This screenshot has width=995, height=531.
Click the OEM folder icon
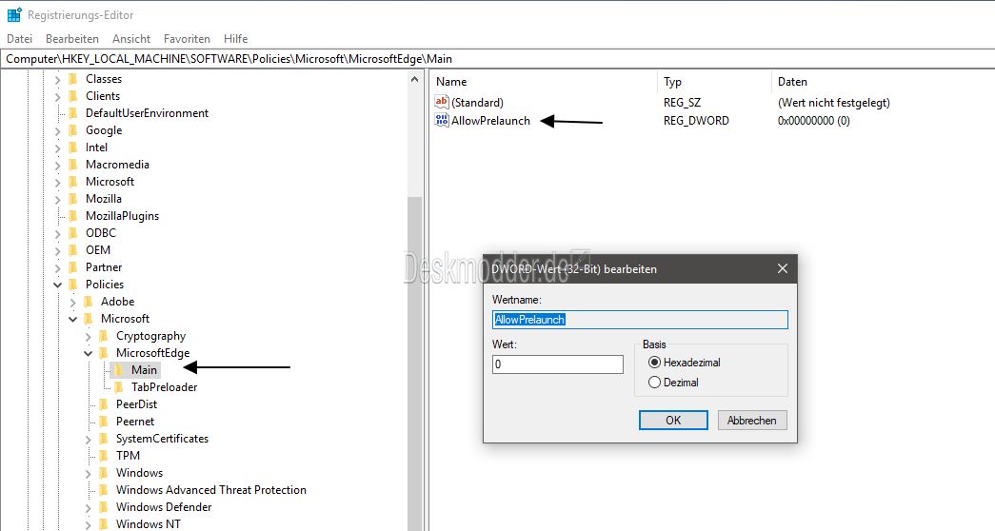point(73,250)
